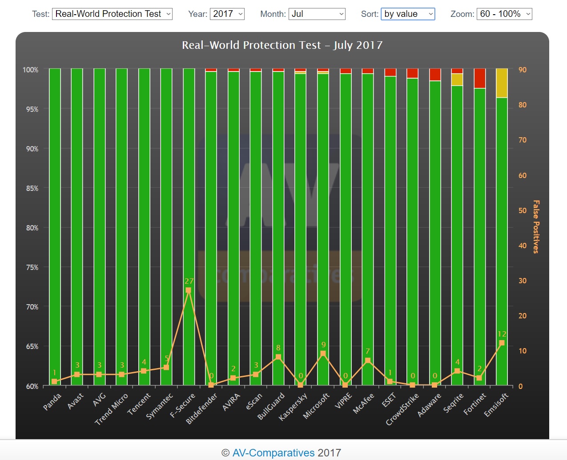Click the CrowdStrike protection bar

[413, 231]
